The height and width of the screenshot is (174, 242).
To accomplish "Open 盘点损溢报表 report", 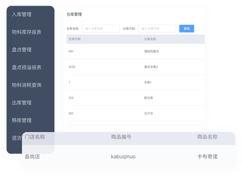I will pos(27,67).
